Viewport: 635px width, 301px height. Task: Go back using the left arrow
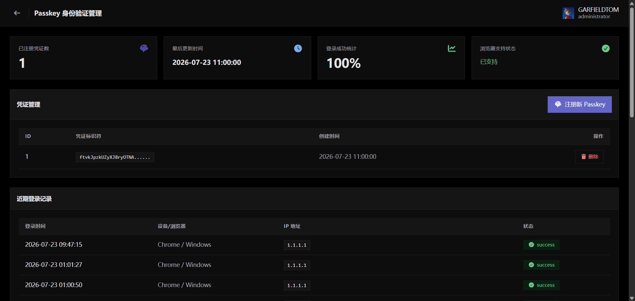tap(17, 13)
